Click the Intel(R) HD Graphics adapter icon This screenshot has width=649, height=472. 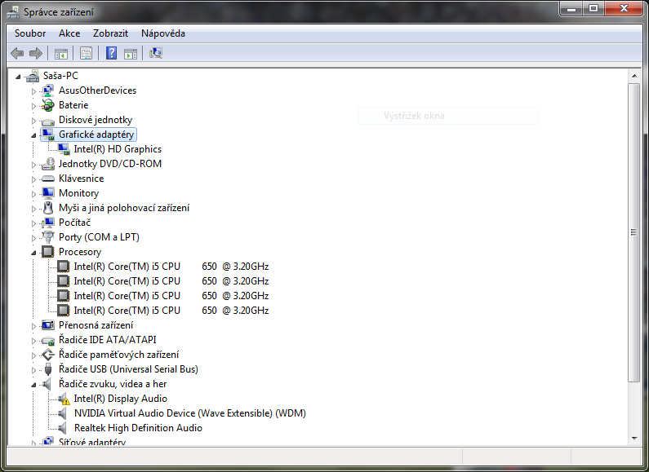tap(64, 149)
